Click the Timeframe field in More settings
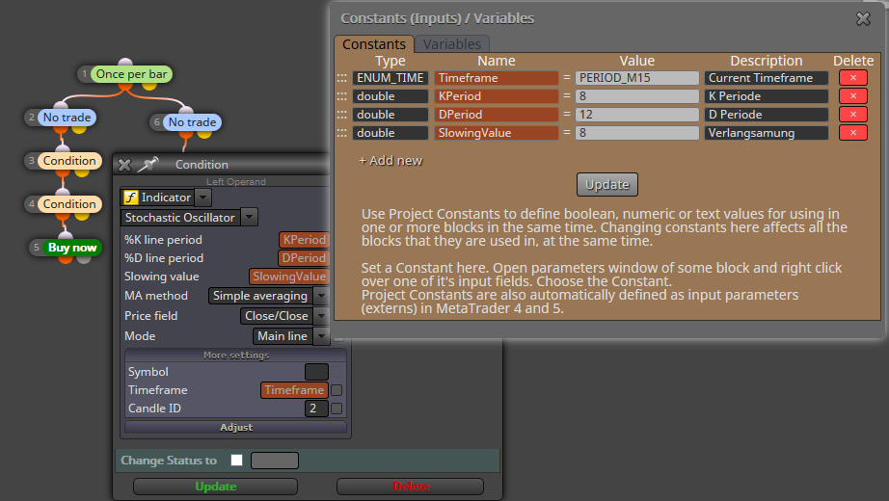This screenshot has height=501, width=889. [x=294, y=390]
